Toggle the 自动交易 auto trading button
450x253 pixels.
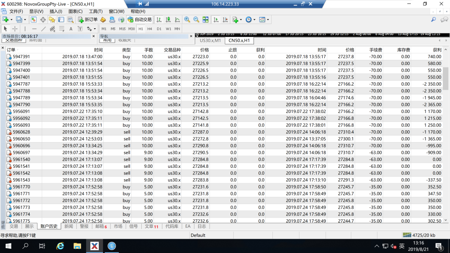tap(140, 19)
